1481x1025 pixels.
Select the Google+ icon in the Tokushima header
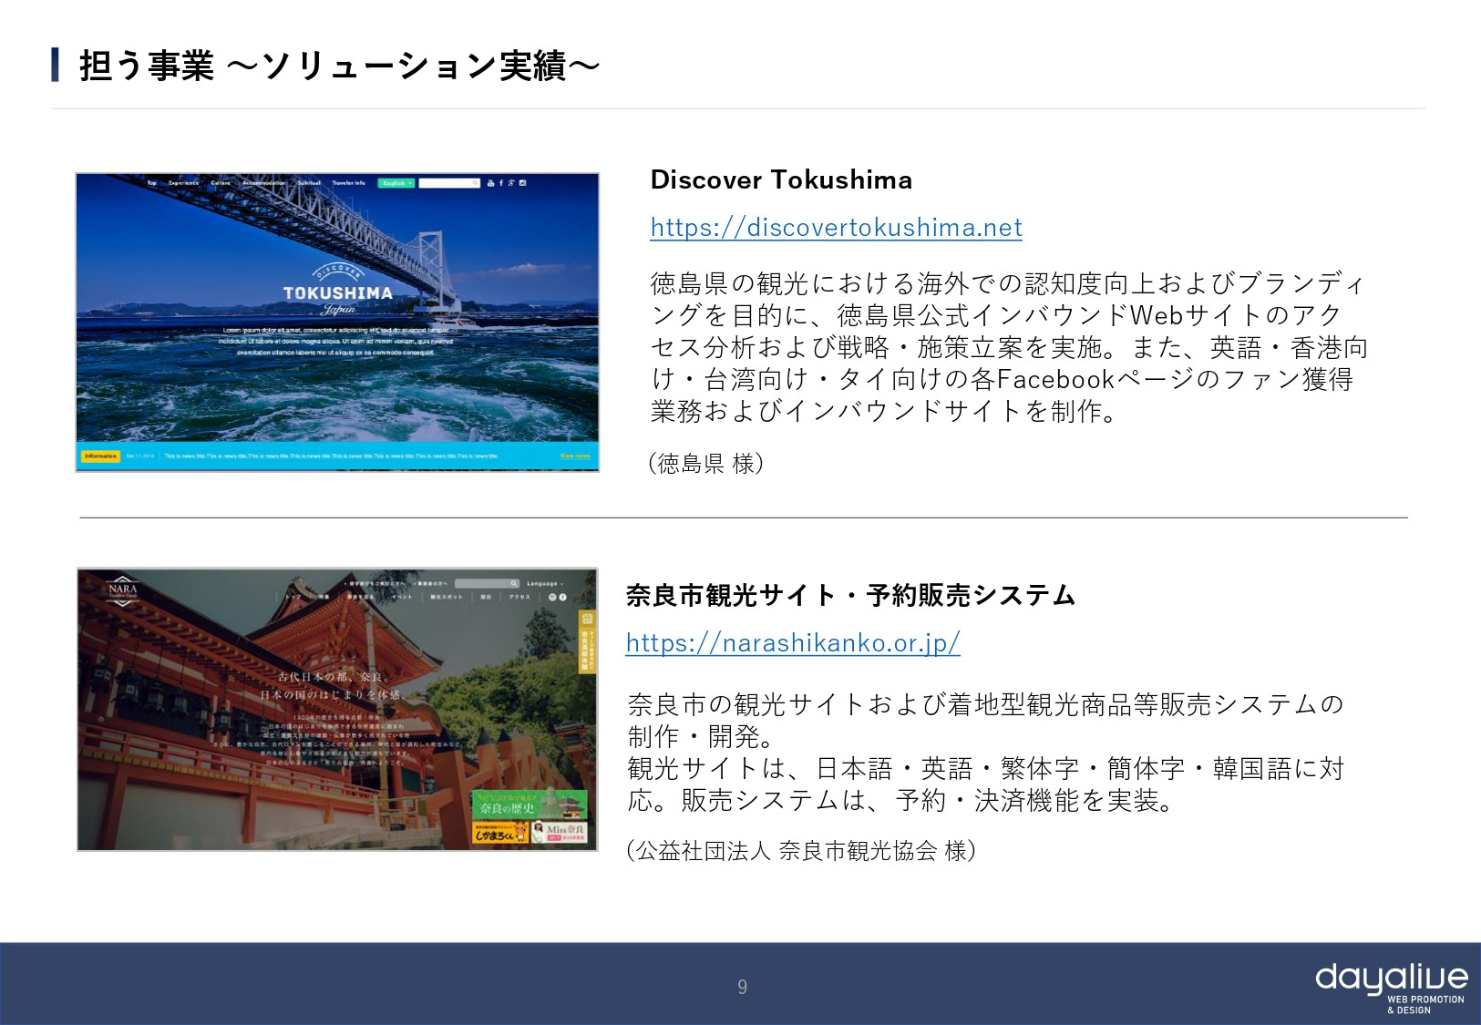510,183
